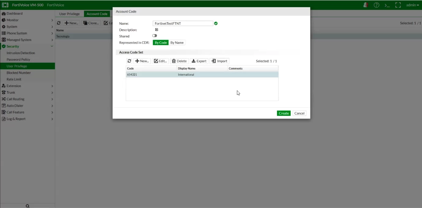The height and width of the screenshot is (208, 422).
Task: Open the help question mark icon
Action: tap(377, 5)
